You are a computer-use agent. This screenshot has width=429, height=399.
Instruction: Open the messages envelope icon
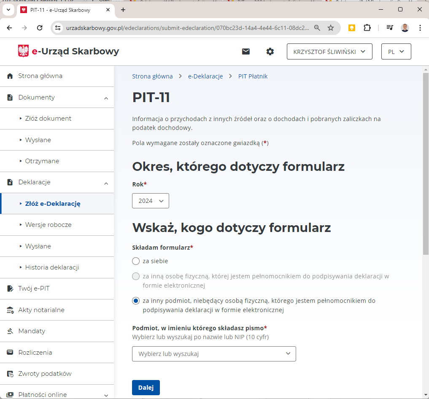point(246,51)
